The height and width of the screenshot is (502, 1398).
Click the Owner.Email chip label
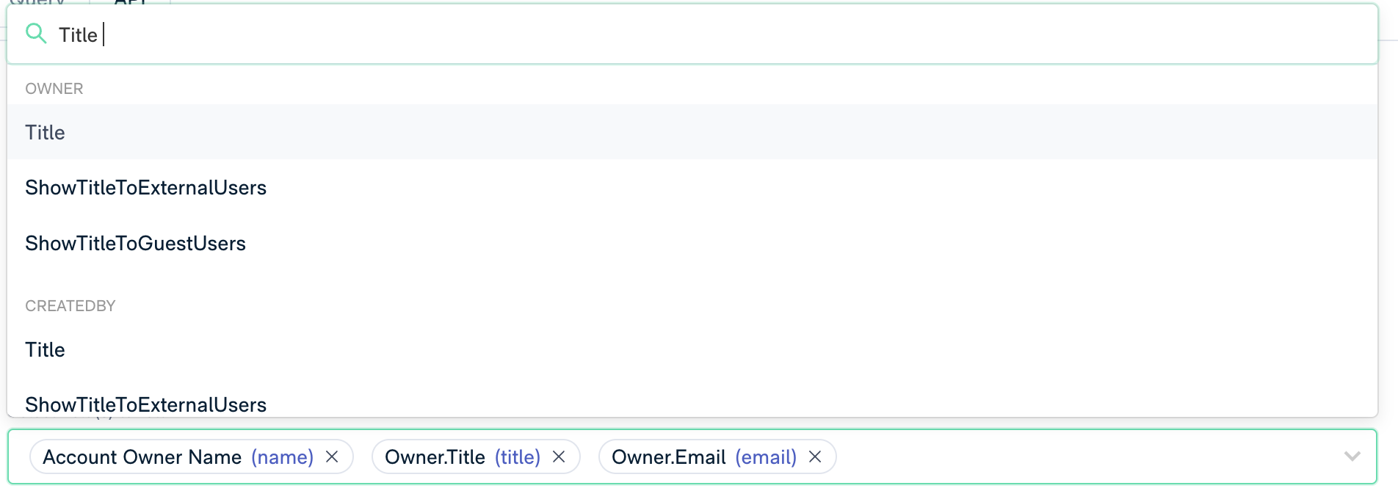pyautogui.click(x=668, y=457)
